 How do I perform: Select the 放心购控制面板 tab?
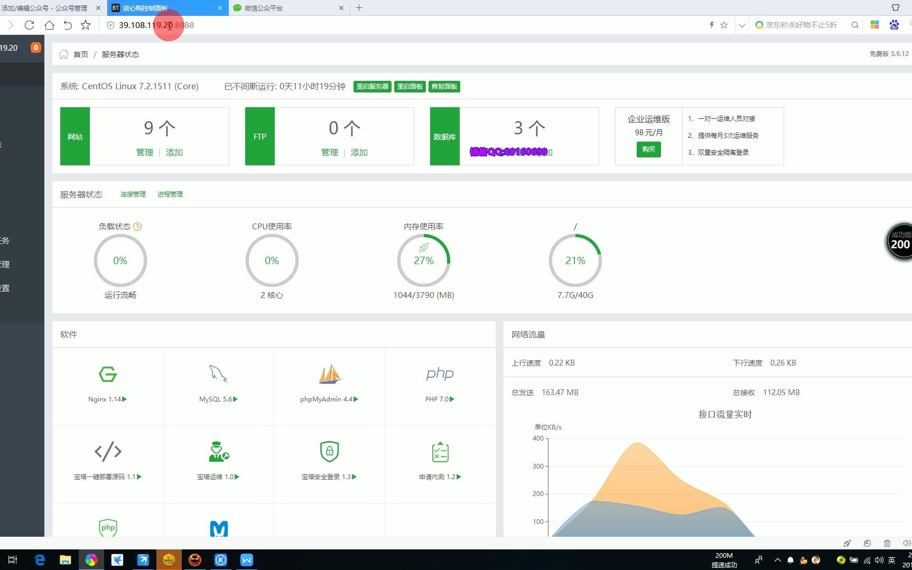pos(167,8)
